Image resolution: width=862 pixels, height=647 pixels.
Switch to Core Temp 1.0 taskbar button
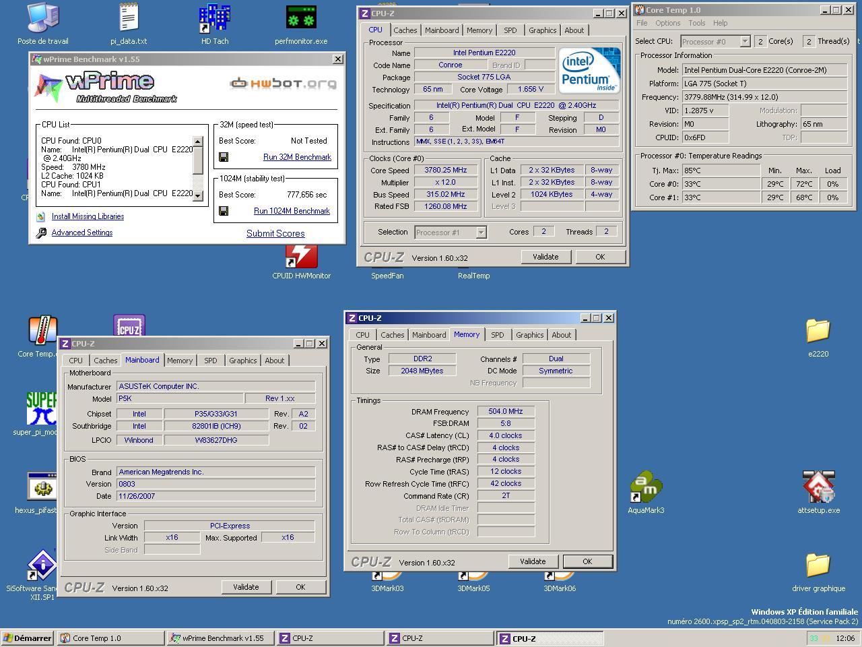(x=110, y=638)
